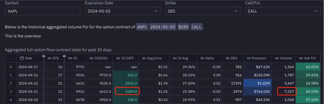The width and height of the screenshot is (324, 104).
Task: Click DTE cell 22
Action: point(54,92)
